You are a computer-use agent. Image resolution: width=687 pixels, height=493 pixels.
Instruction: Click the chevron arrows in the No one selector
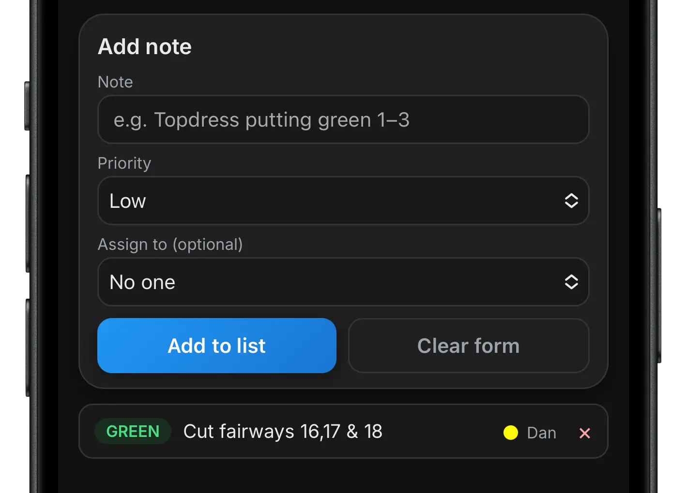point(571,282)
